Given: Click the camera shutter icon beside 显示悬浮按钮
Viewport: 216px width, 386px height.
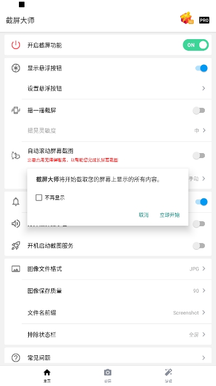Looking at the screenshot, I should 16,68.
